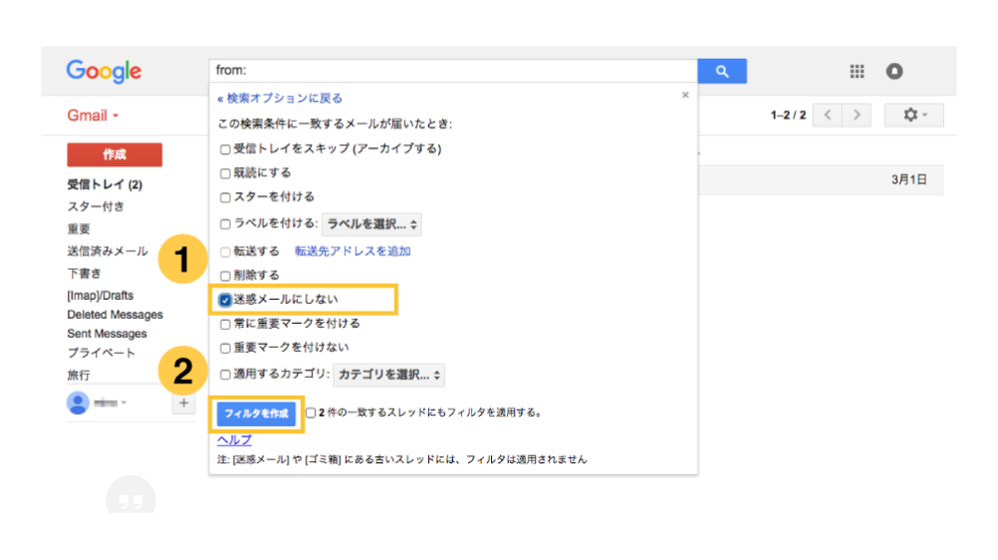Click the from: search input field

tap(453, 71)
